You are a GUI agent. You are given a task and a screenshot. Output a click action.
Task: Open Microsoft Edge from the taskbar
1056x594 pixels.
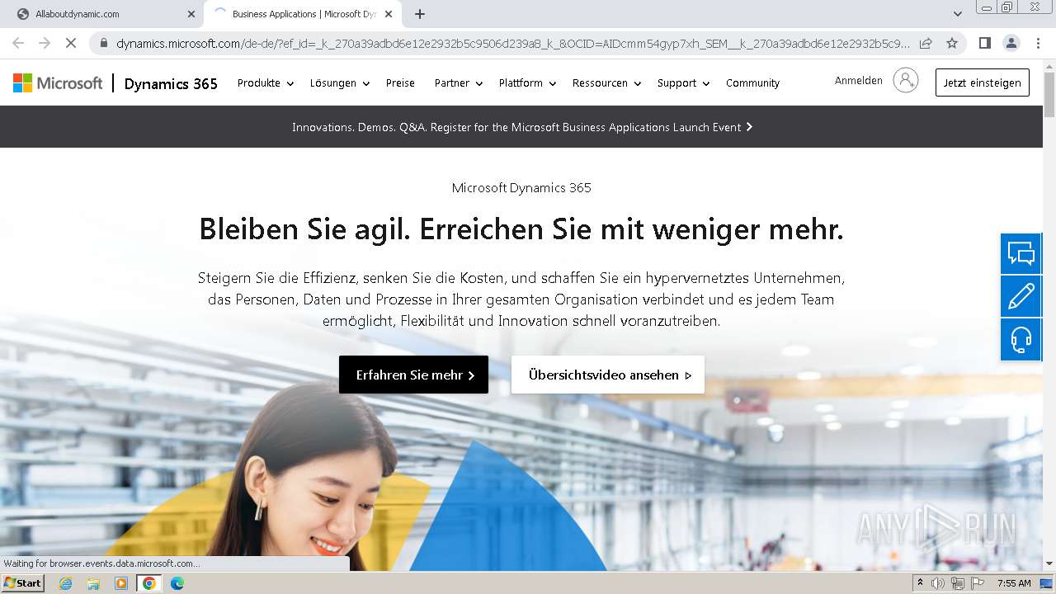tap(177, 583)
